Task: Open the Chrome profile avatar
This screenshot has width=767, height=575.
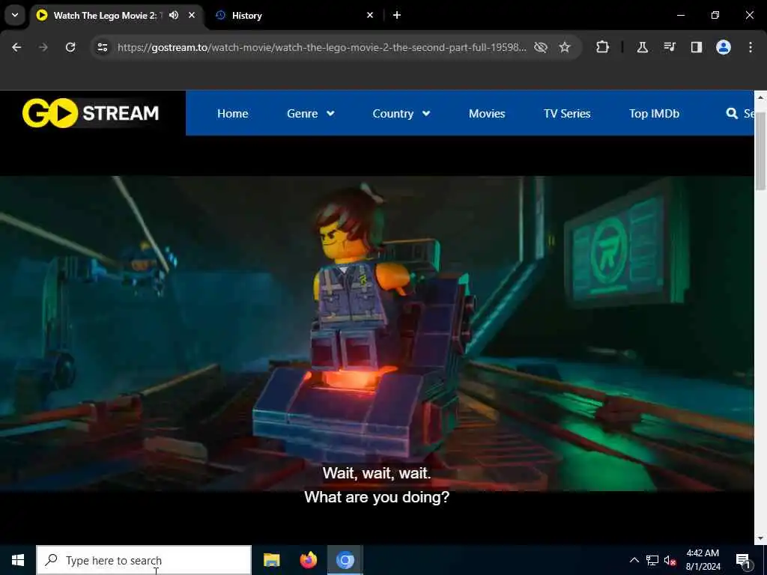Action: (x=723, y=47)
